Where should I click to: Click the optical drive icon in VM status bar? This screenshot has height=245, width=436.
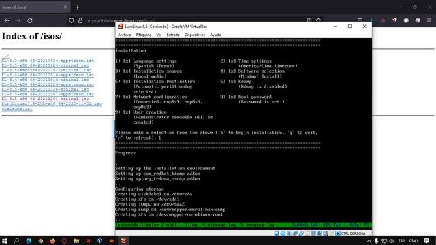click(283, 233)
